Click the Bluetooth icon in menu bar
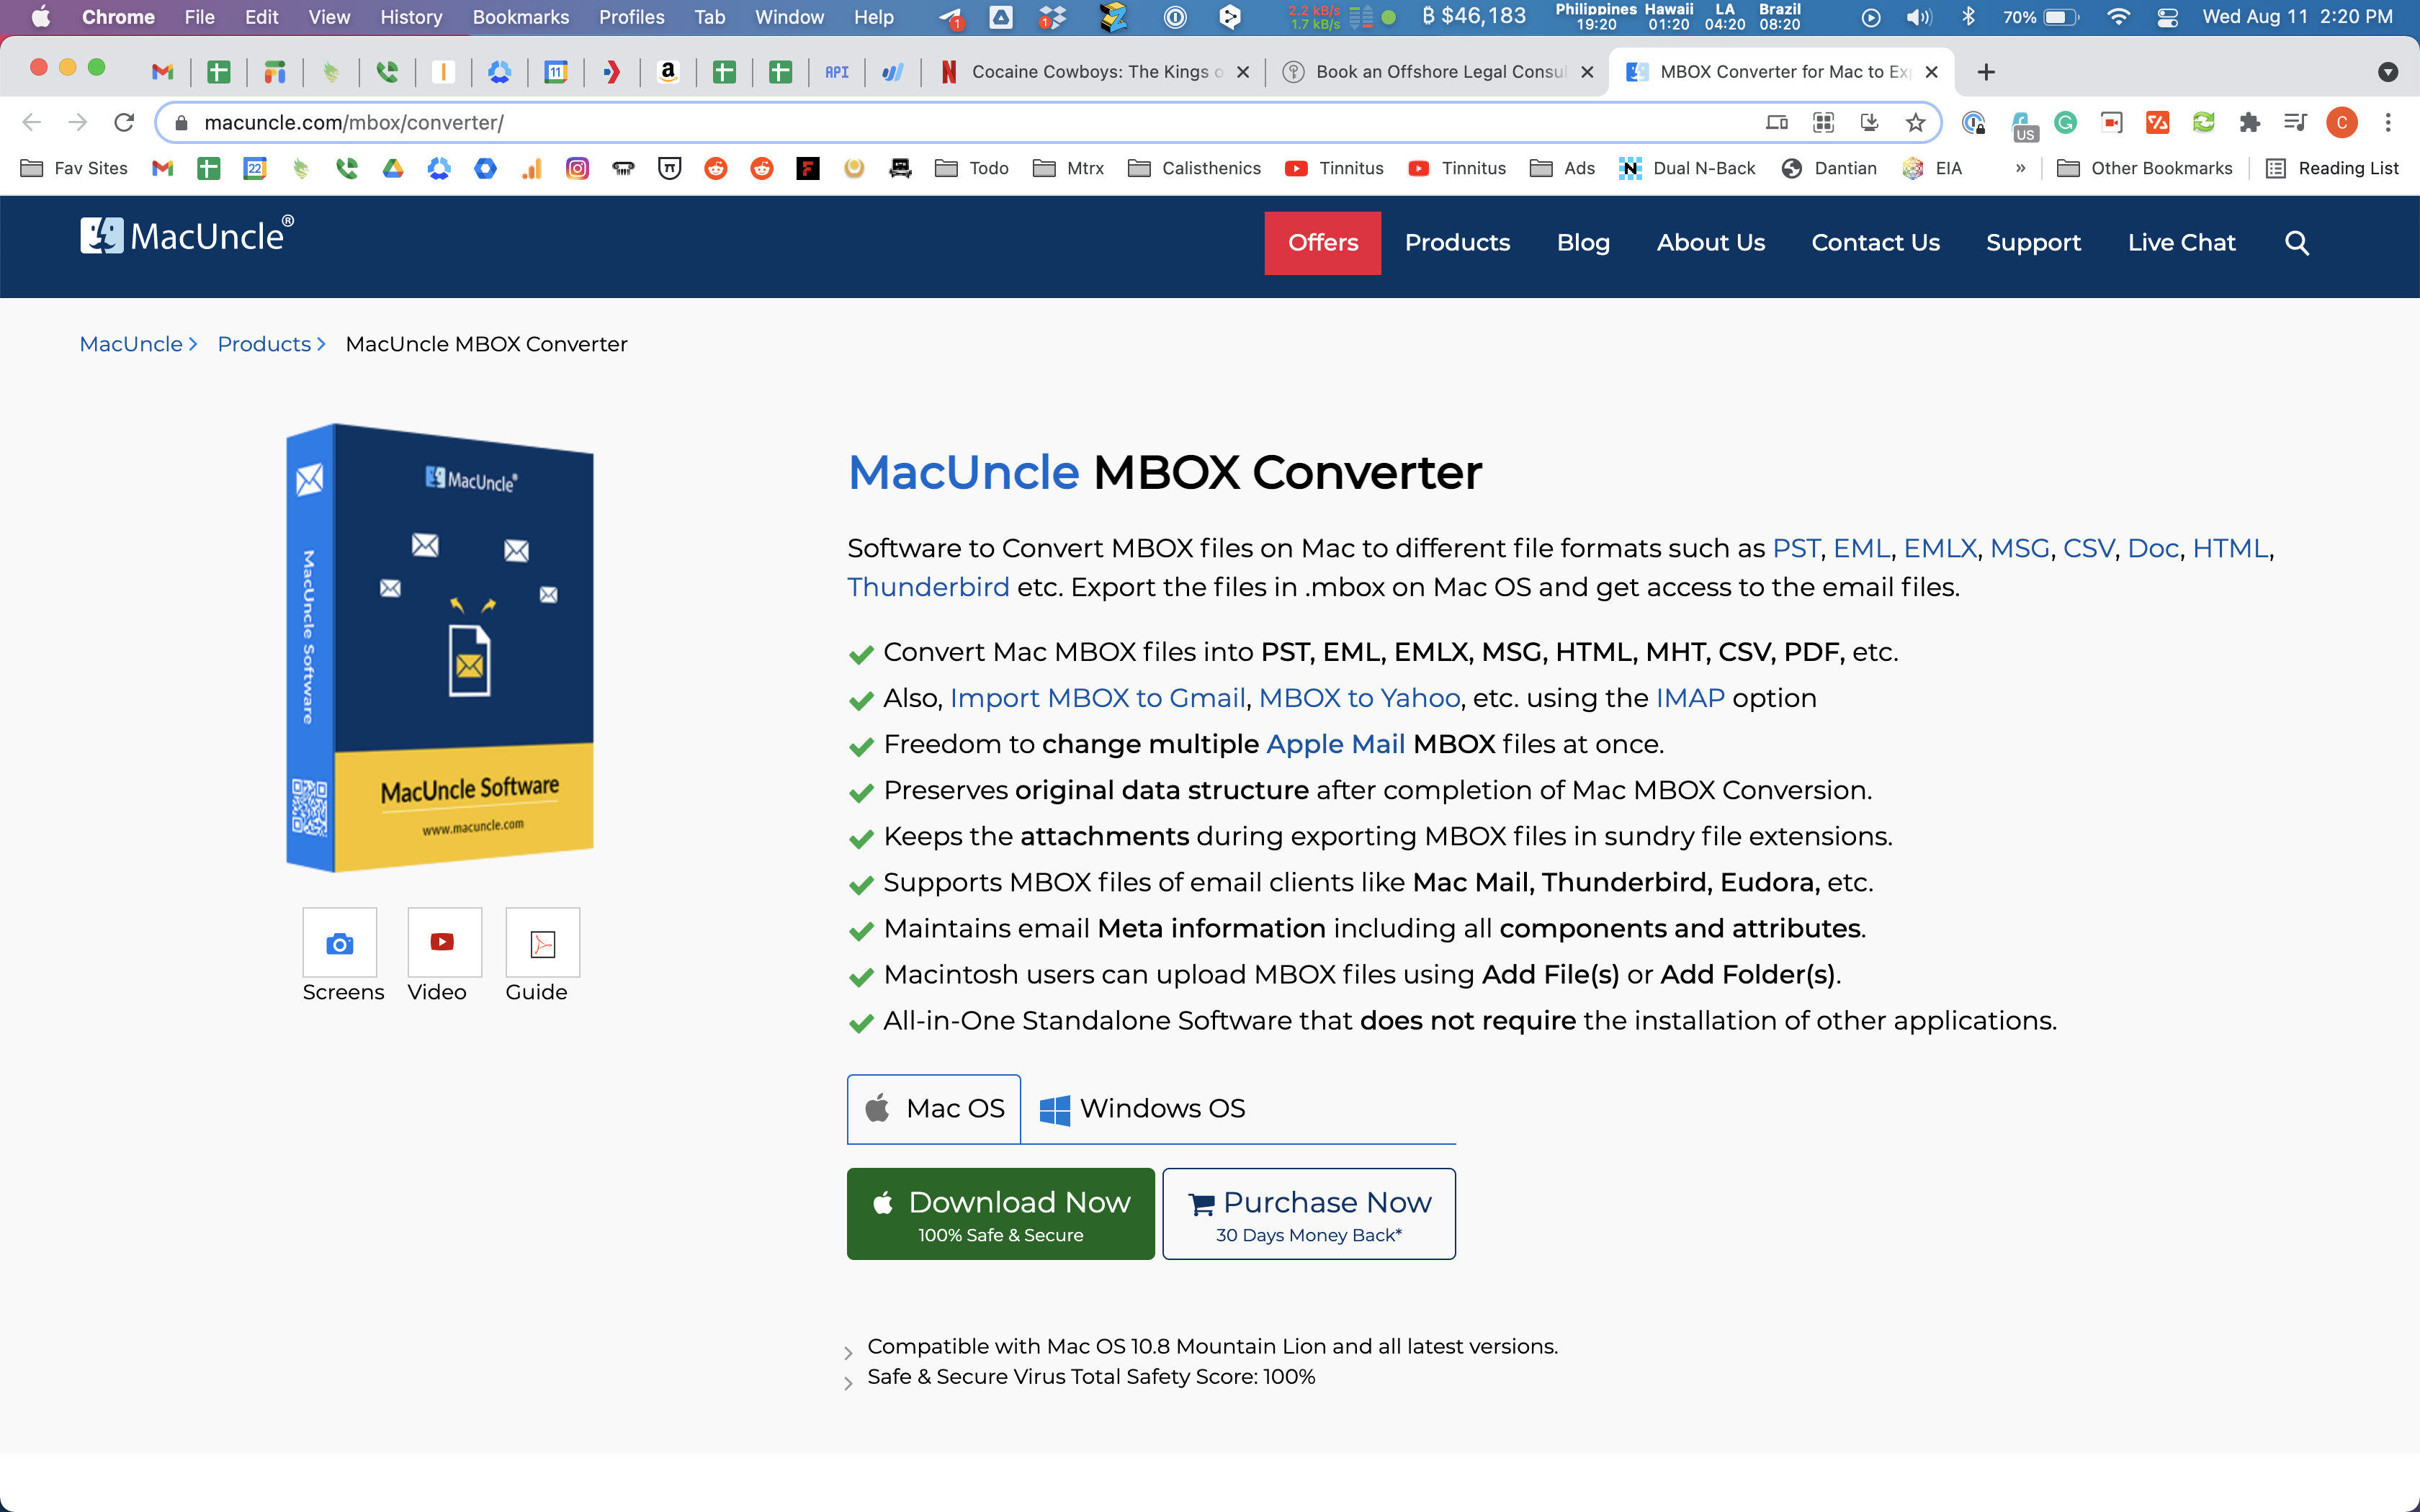The height and width of the screenshot is (1512, 2420). (x=1968, y=17)
